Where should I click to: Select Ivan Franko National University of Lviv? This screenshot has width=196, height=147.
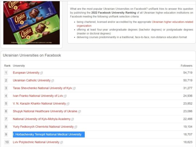pyautogui.click(x=38, y=96)
